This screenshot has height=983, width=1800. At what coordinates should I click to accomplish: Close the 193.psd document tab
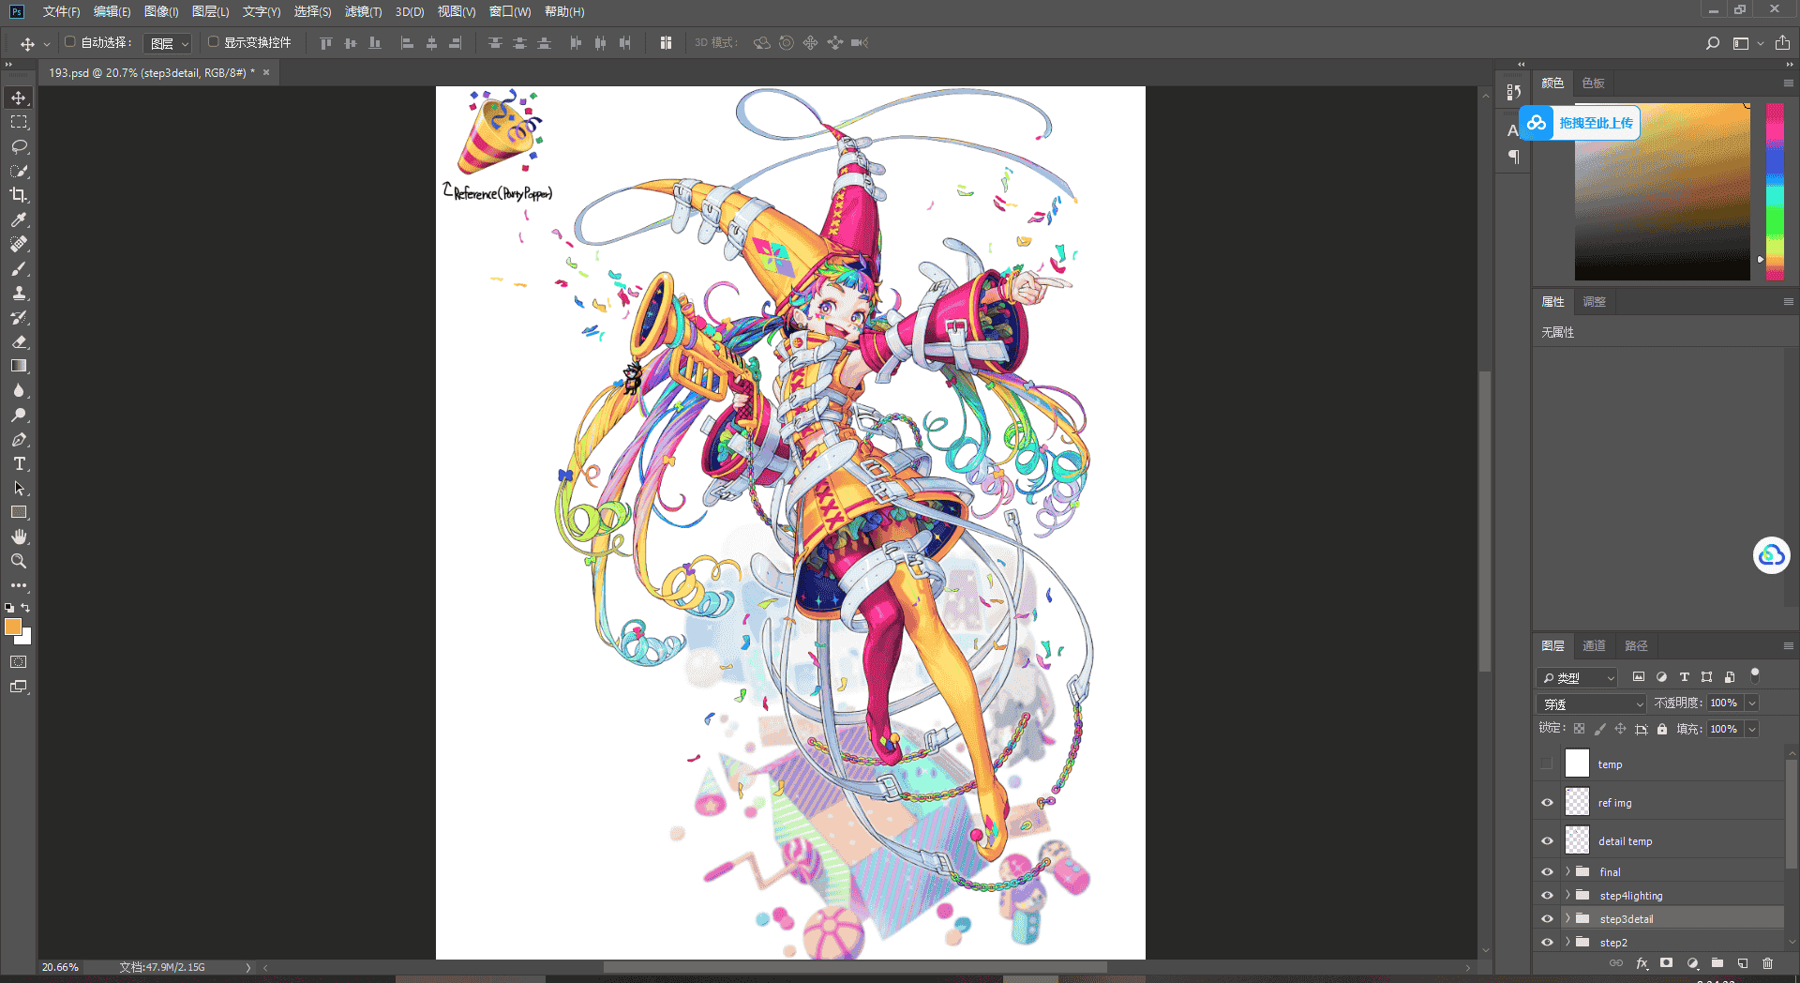266,72
